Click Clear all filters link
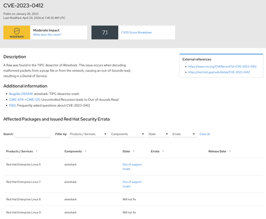The width and height of the screenshot is (266, 219). (x=205, y=134)
